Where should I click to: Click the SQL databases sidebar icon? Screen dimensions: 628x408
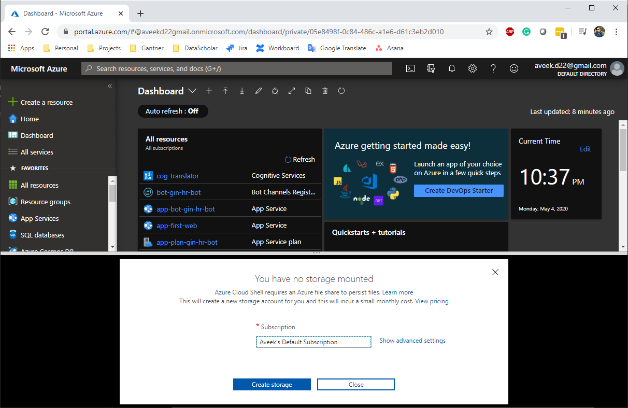(x=13, y=235)
